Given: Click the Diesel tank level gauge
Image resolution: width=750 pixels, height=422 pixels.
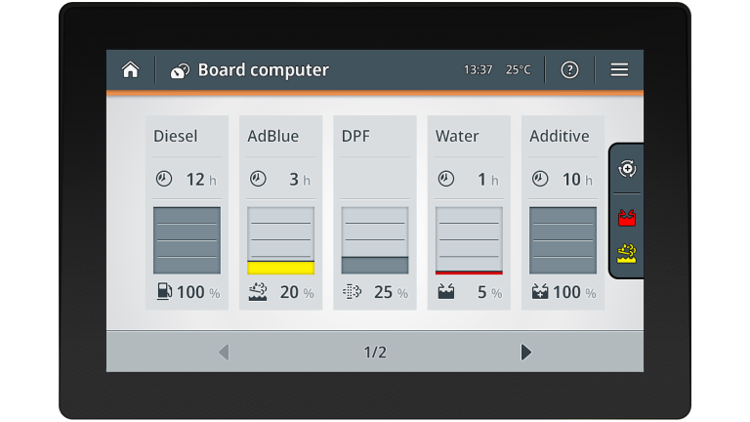Looking at the screenshot, I should tap(187, 240).
